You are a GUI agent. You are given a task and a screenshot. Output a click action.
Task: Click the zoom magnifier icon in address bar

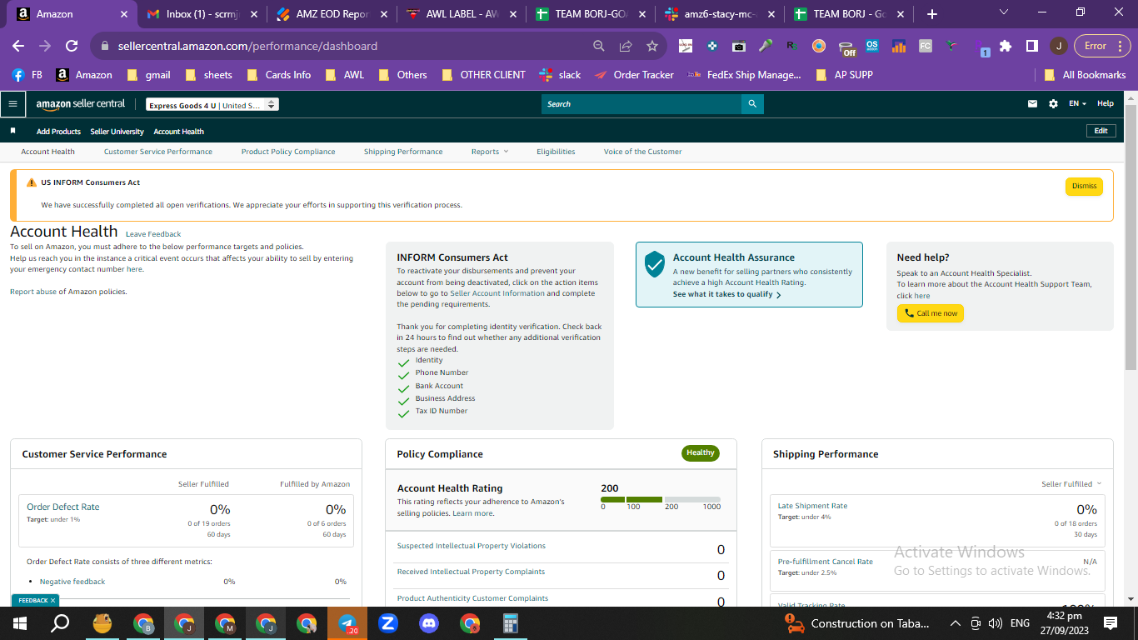(x=599, y=46)
